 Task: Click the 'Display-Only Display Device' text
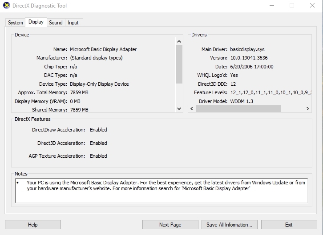click(99, 84)
